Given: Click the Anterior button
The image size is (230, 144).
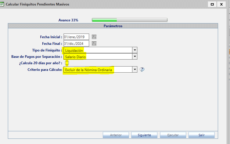Looking at the screenshot, I should (x=116, y=135).
